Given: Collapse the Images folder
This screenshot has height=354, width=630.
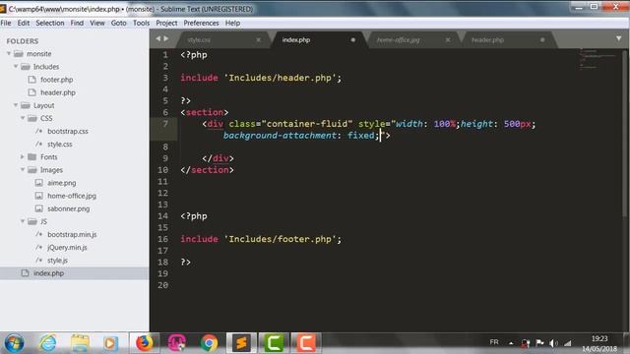Looking at the screenshot, I should pos(23,169).
